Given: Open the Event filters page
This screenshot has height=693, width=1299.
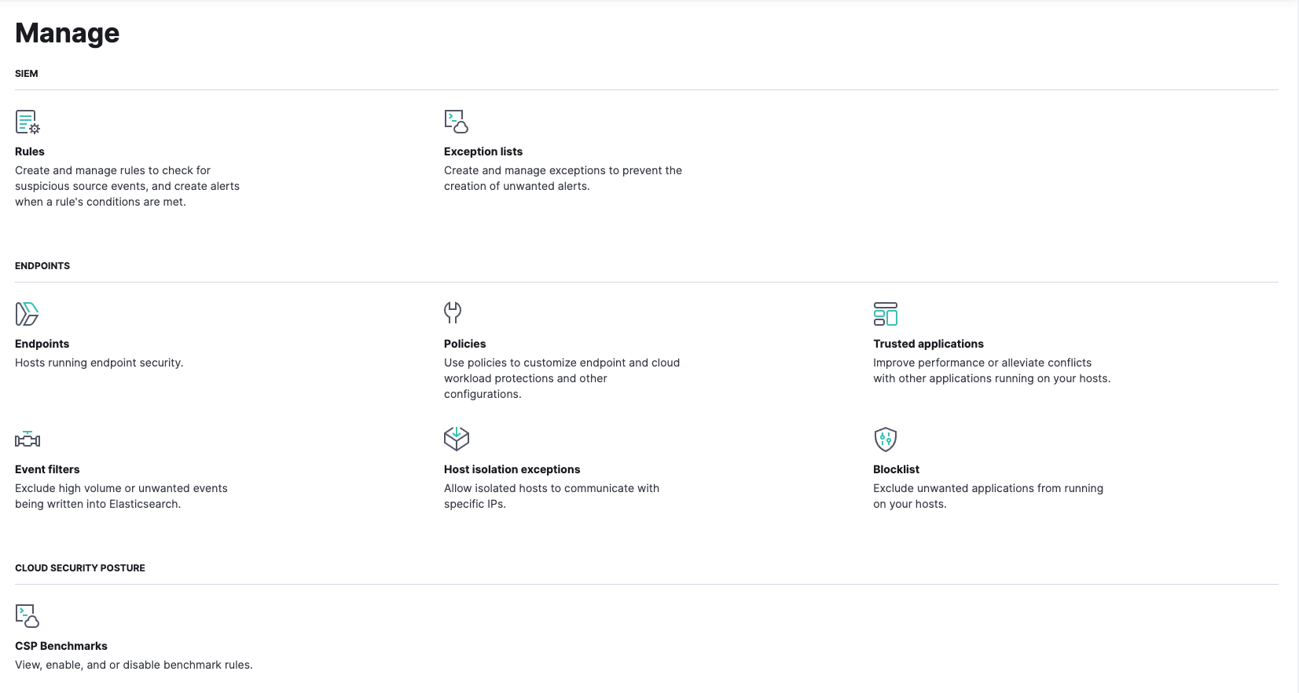Looking at the screenshot, I should (x=47, y=469).
